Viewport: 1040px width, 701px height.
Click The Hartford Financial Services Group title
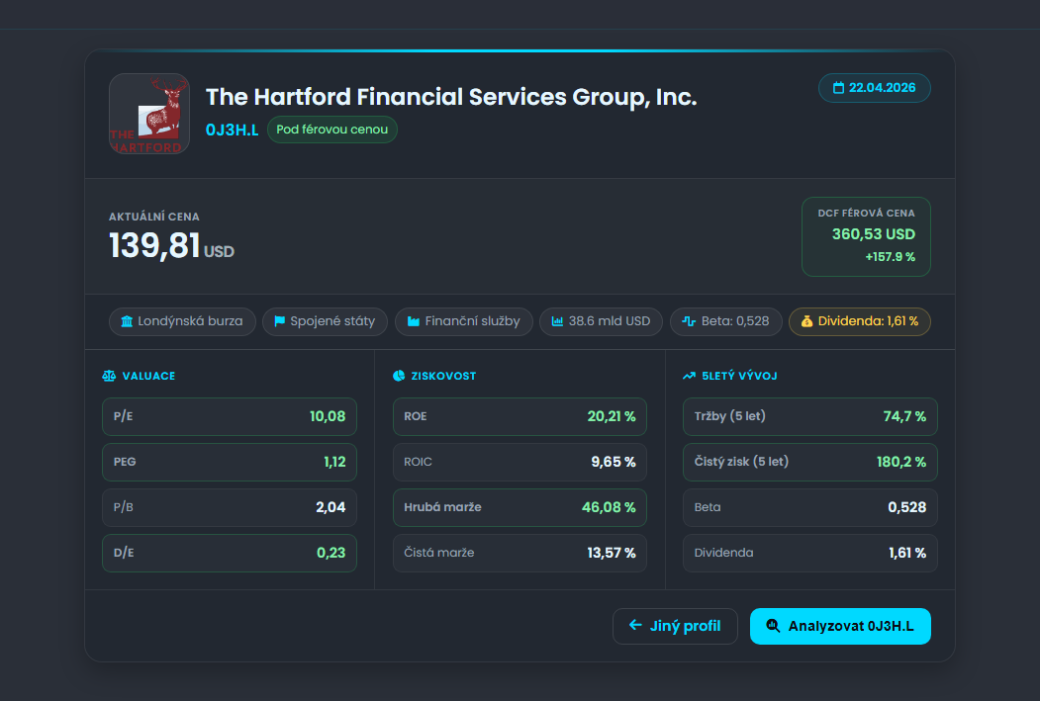coord(451,97)
